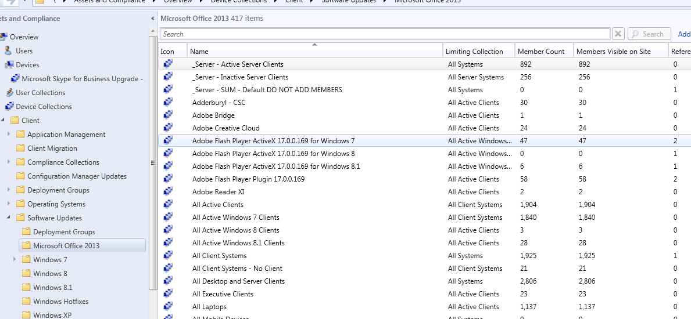The image size is (691, 319).
Task: Select Deployment Groups under Software Updates
Action: tap(64, 232)
